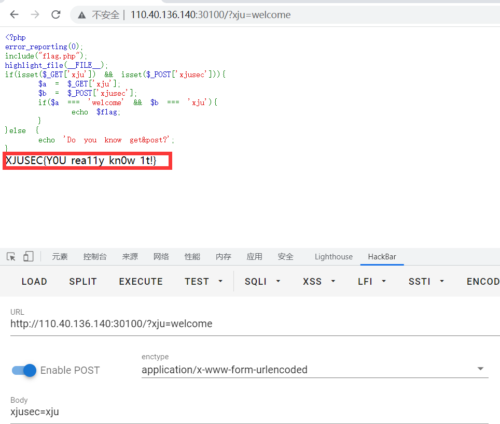This screenshot has width=500, height=424.
Task: Activate the inspect element picker icon
Action: (x=11, y=257)
